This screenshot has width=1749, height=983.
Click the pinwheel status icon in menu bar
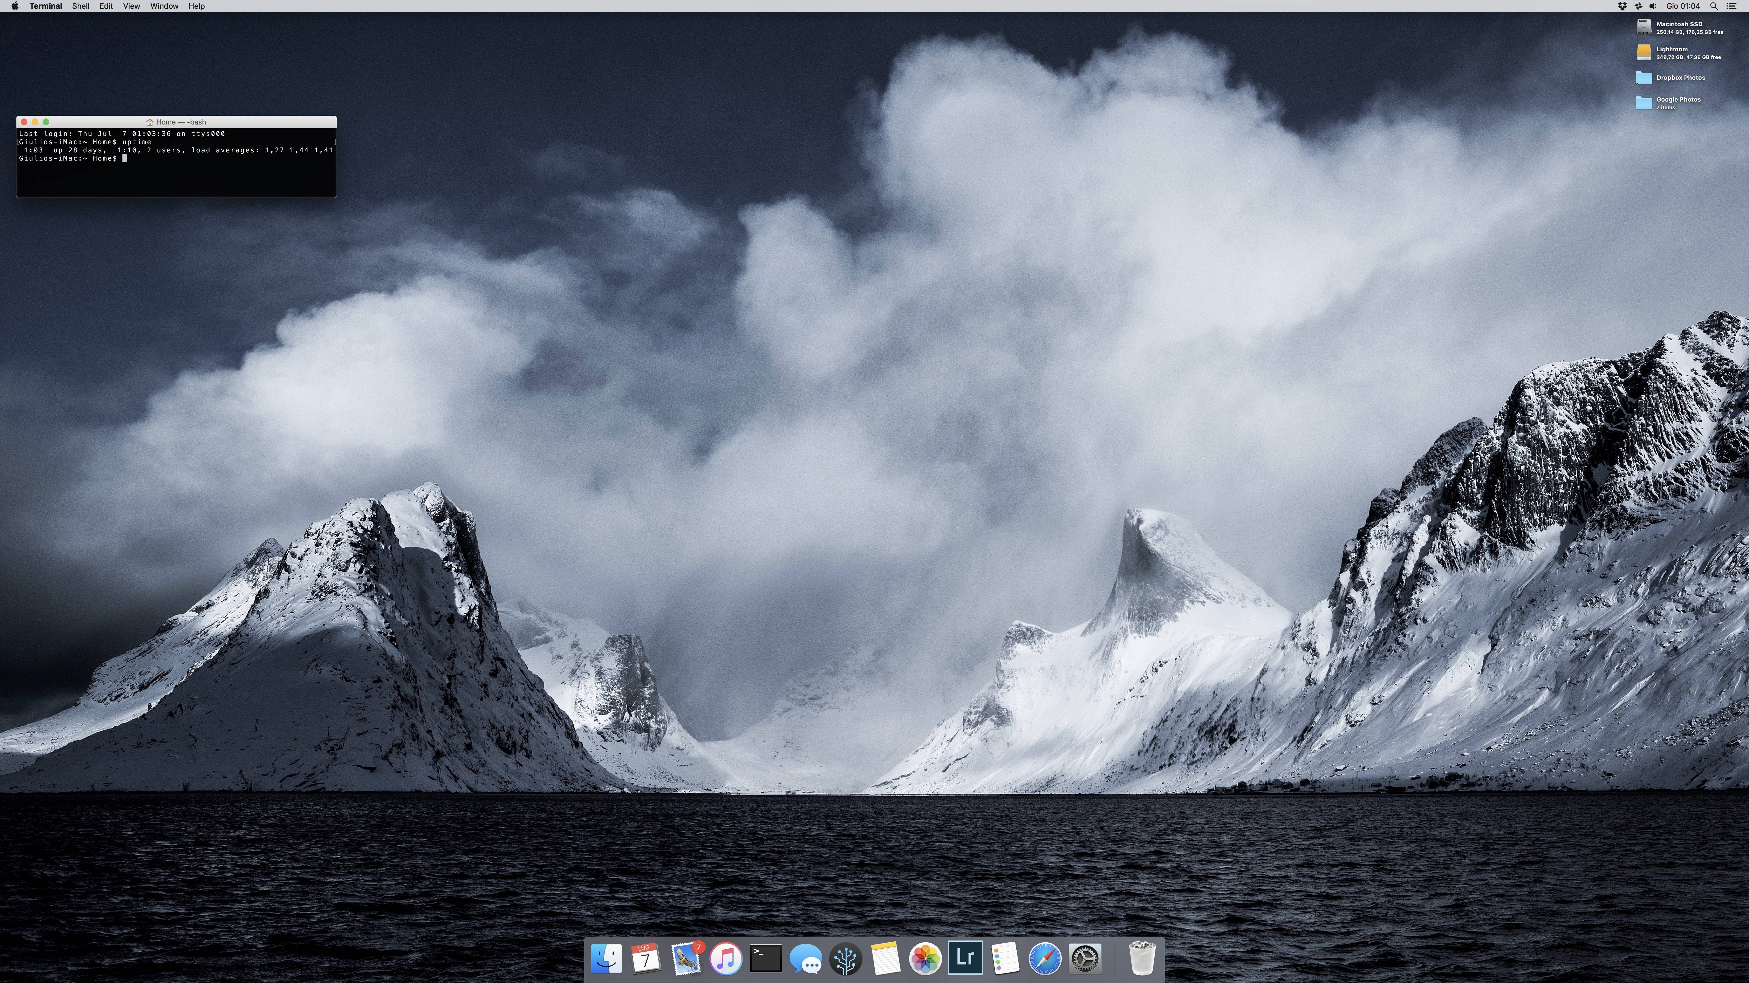coord(1638,6)
